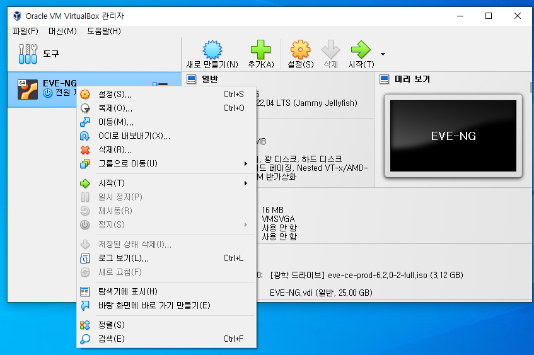Click the log viewer icon beside 로그 보기(L)
The image size is (534, 355).
pos(85,259)
